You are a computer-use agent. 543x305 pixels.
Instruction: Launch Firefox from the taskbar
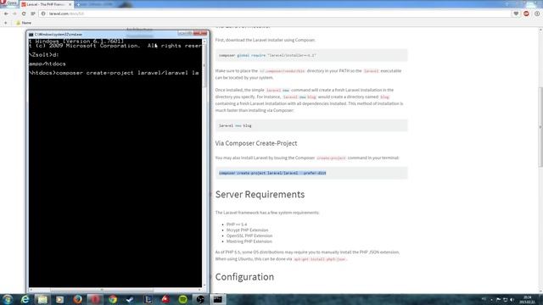click(x=77, y=299)
